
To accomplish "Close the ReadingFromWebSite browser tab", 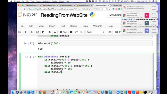I will pyautogui.click(x=109, y=5).
